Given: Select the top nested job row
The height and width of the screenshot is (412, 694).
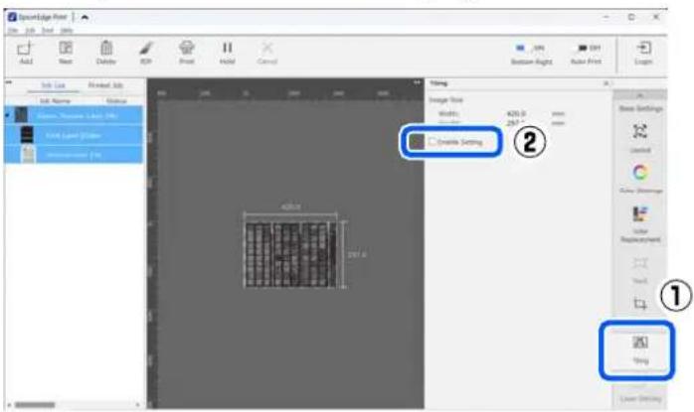Looking at the screenshot, I should pos(74,115).
